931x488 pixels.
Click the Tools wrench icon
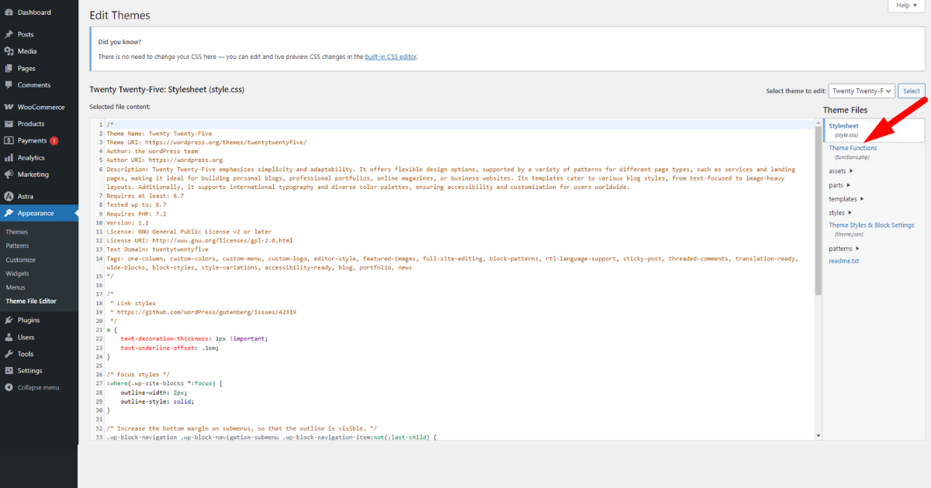pyautogui.click(x=9, y=354)
